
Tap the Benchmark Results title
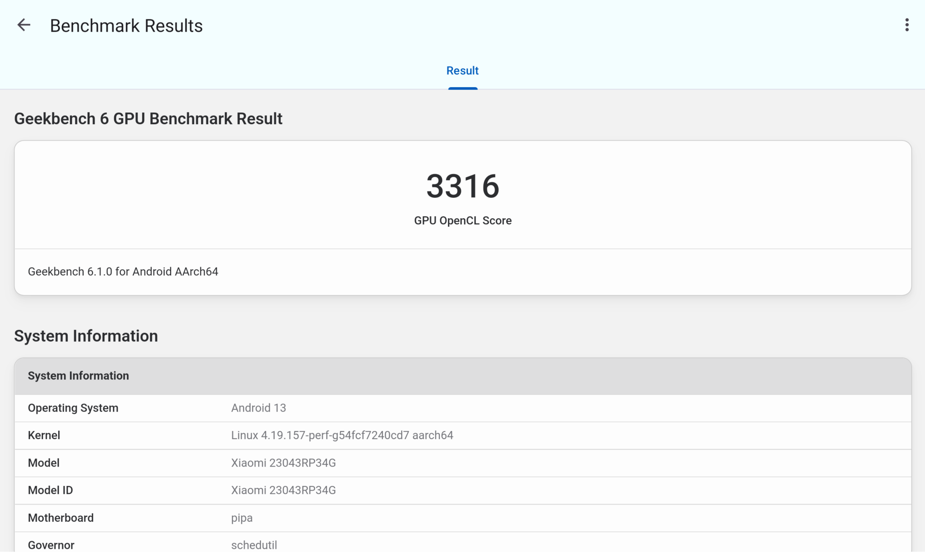(x=126, y=26)
